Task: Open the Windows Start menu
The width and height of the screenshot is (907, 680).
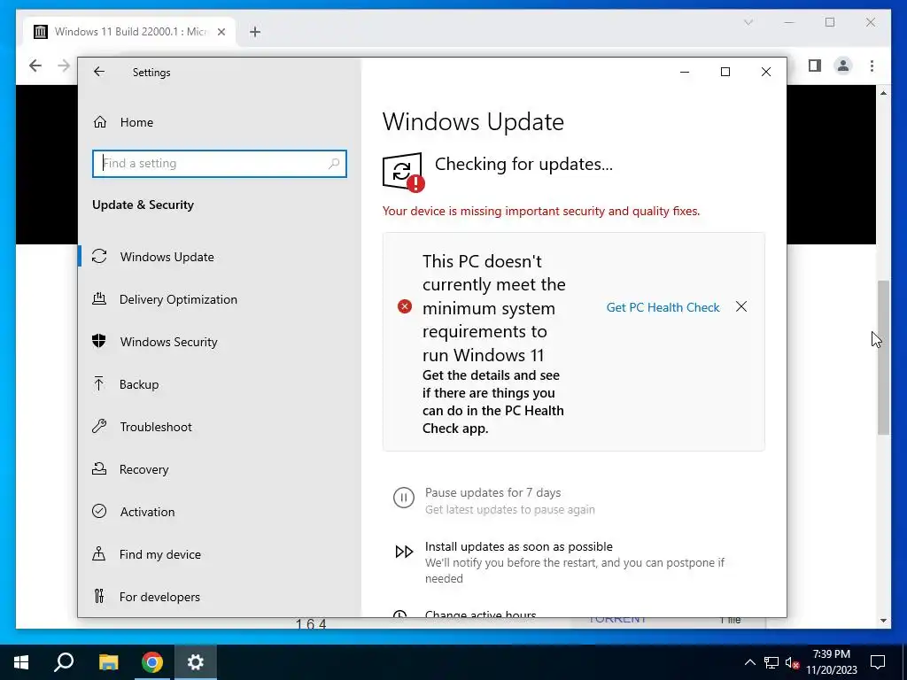Action: pos(21,662)
